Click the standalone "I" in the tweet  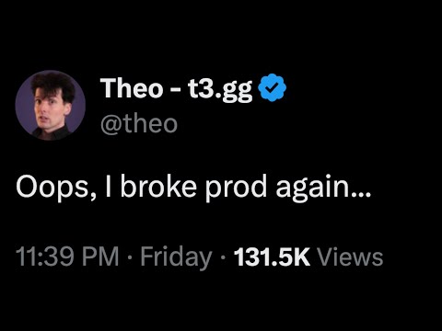108,186
